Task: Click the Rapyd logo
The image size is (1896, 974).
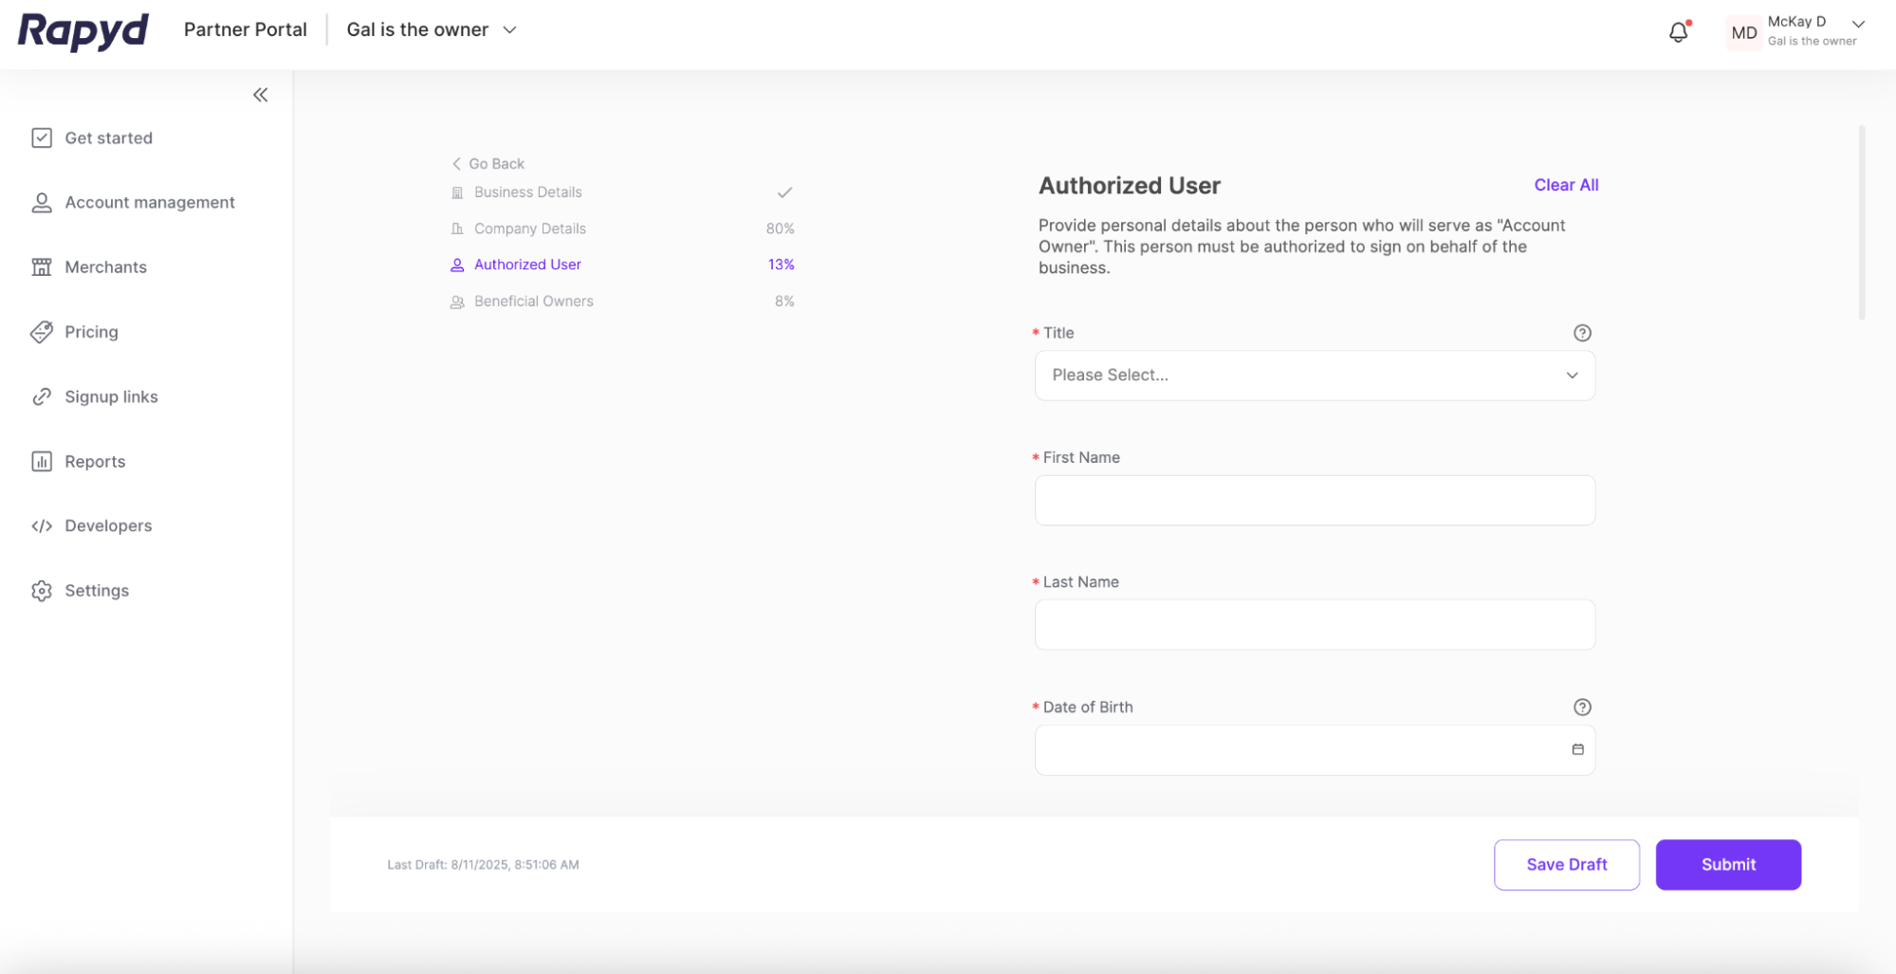Action: pyautogui.click(x=83, y=30)
